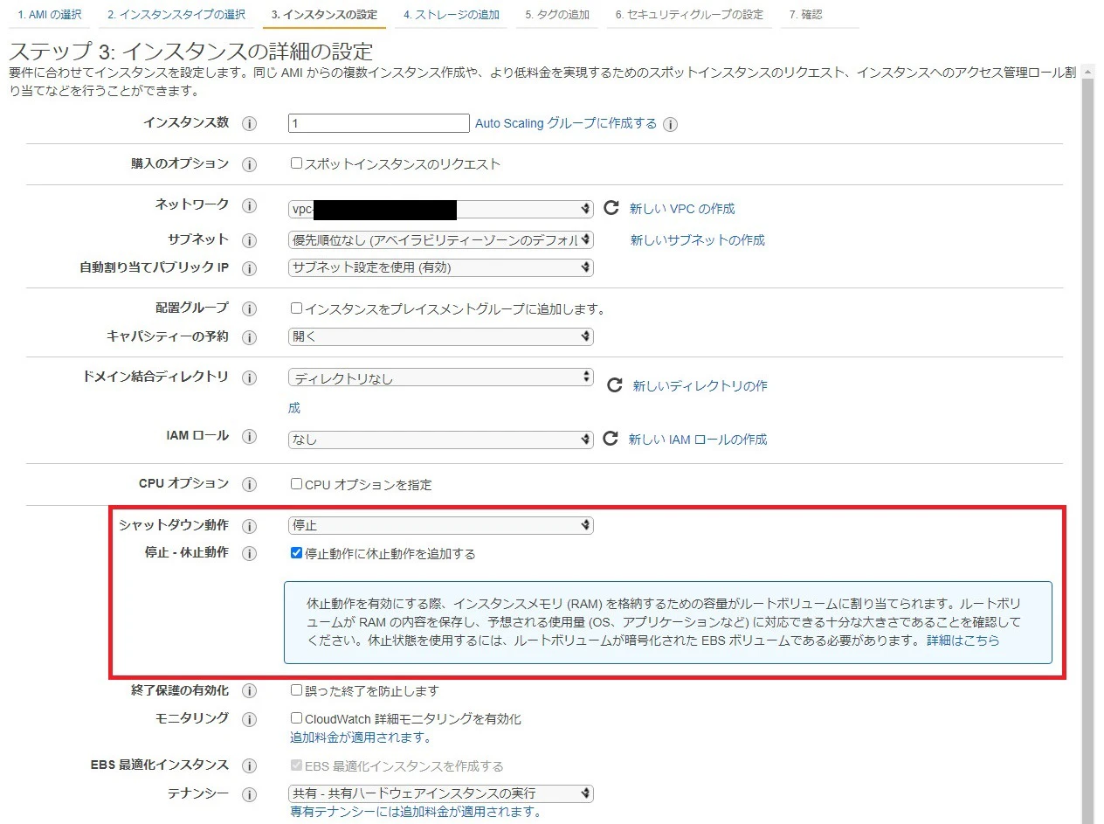
Task: Go to 1. AMI の選択 tab
Action: tap(50, 15)
